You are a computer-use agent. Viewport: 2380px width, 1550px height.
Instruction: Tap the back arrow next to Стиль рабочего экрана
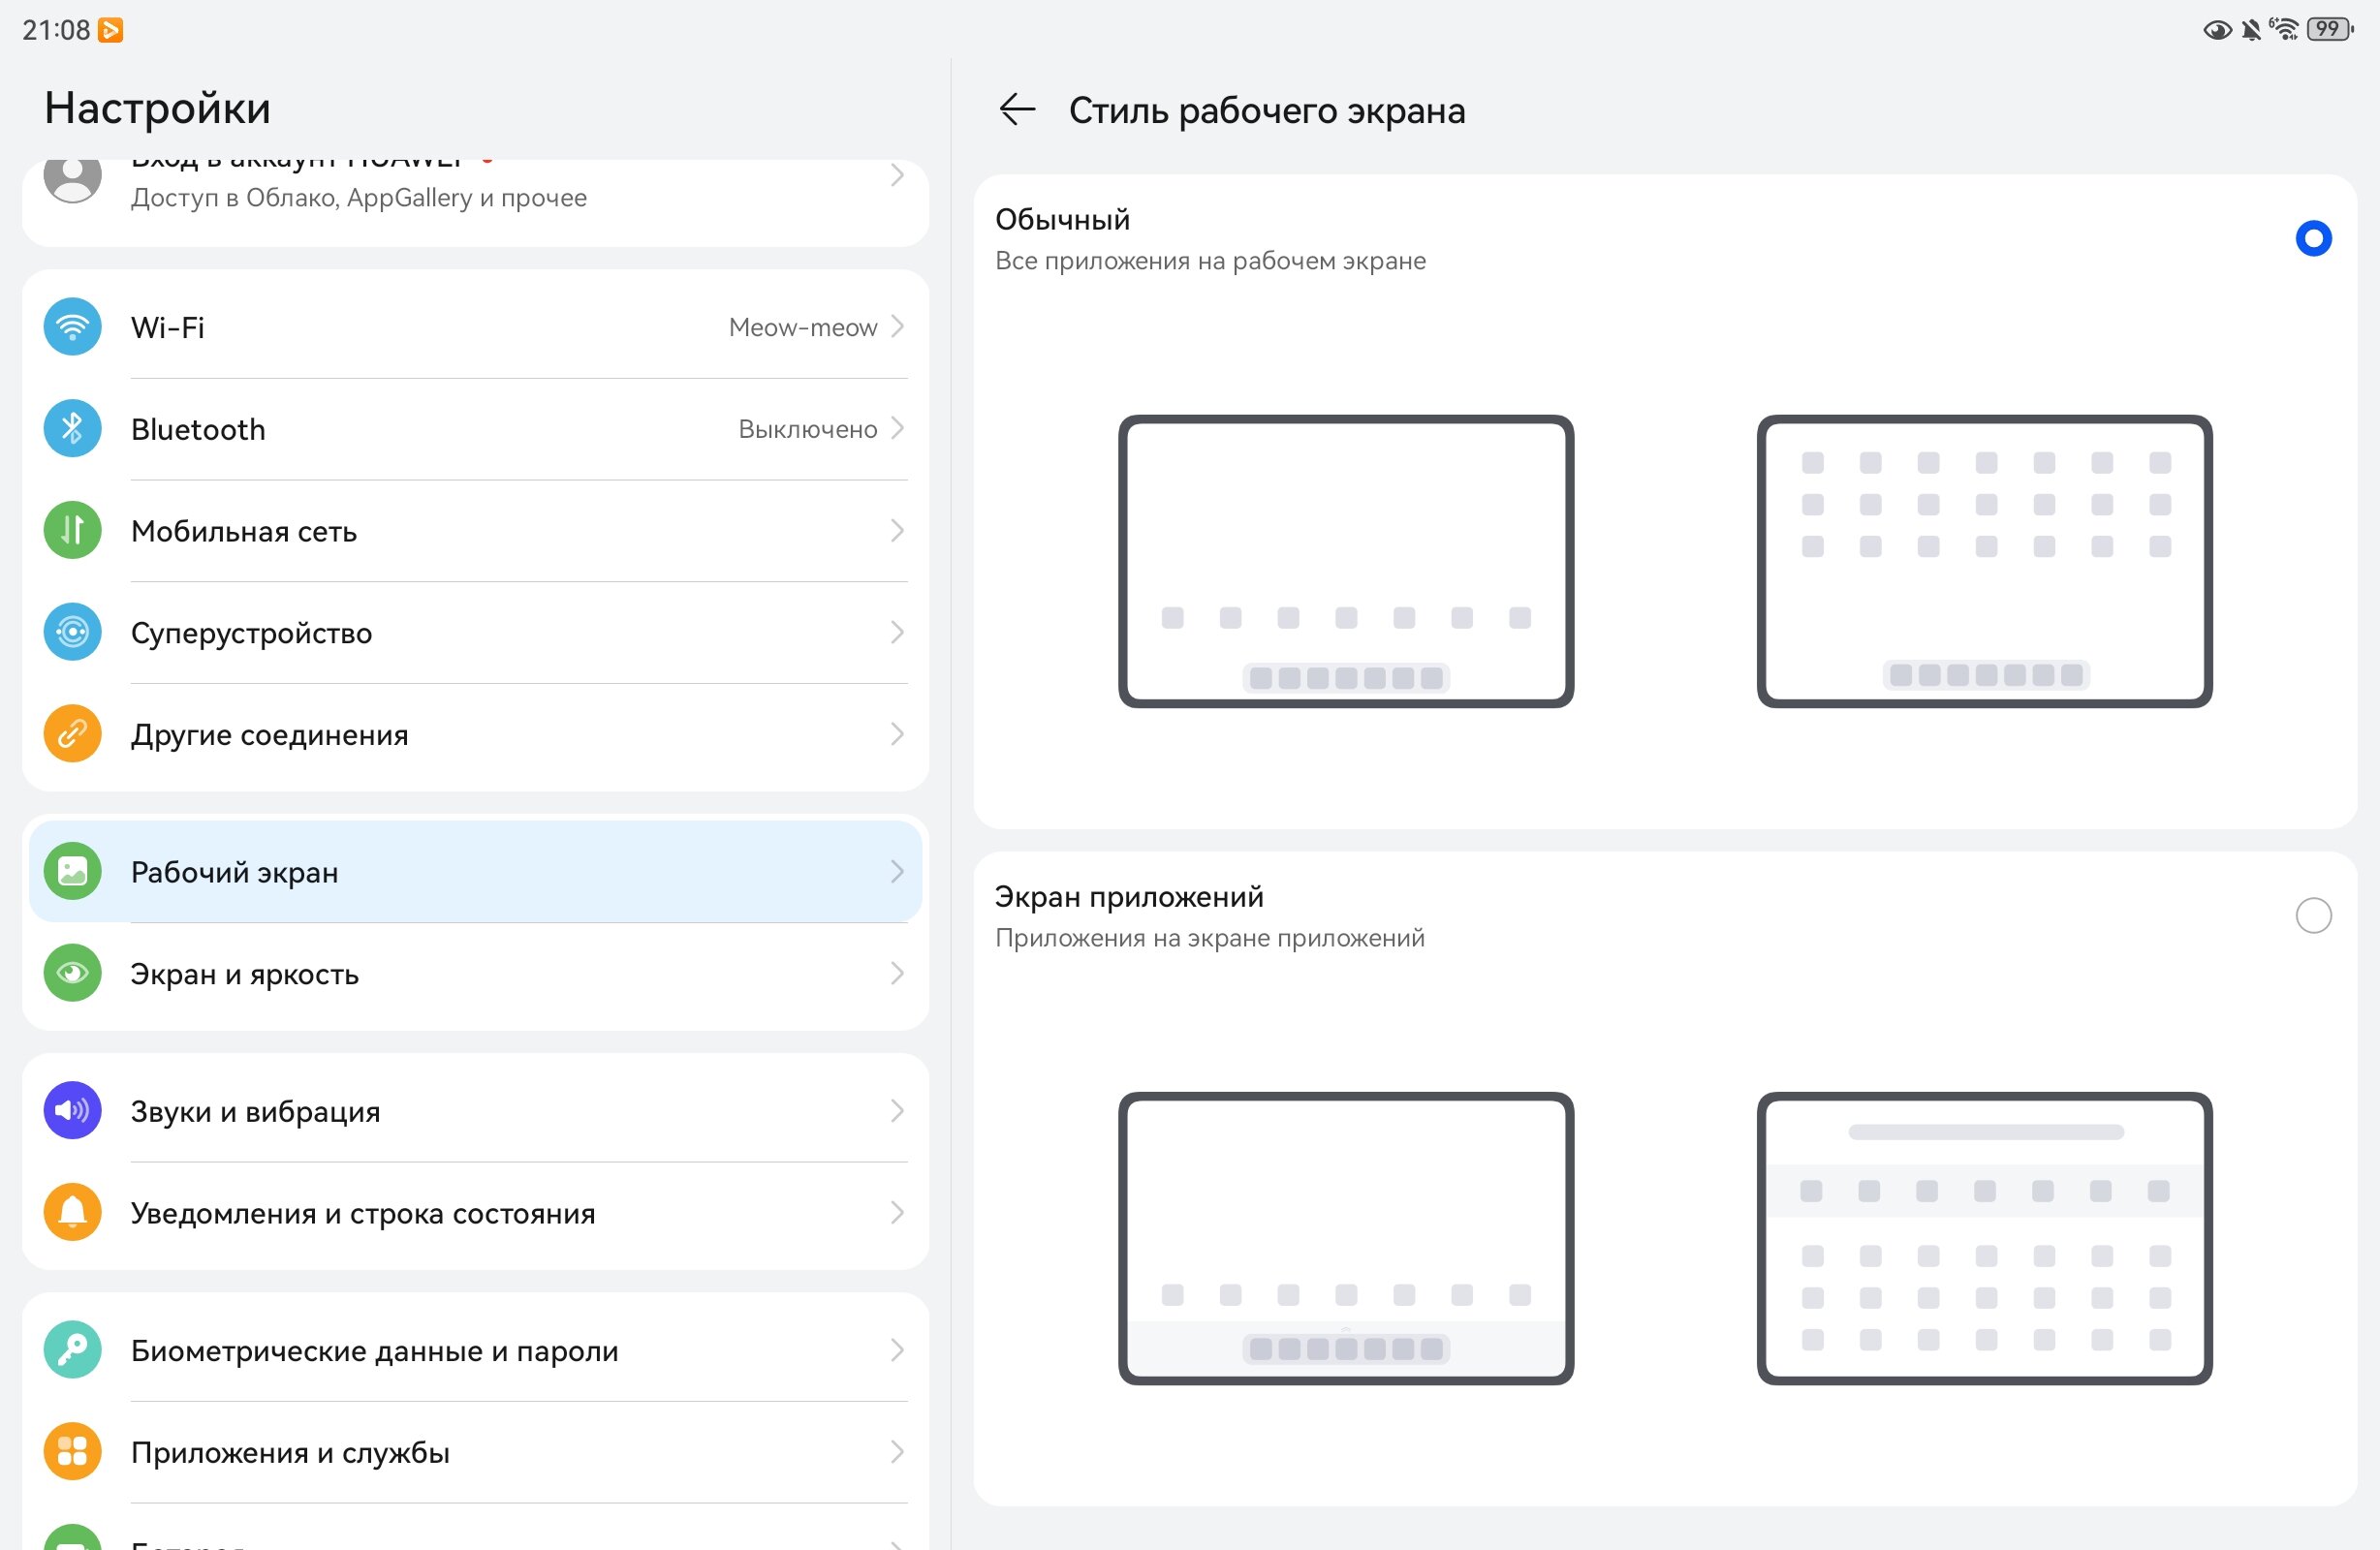(1017, 109)
